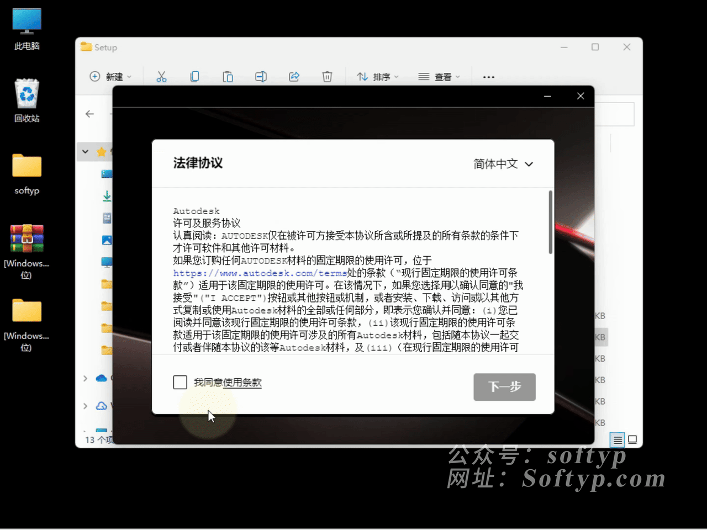
Task: Open Downloads from the sidebar icon
Action: tap(107, 195)
